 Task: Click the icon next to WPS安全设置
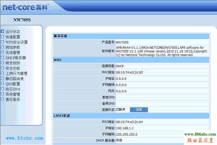(x=2, y=42)
